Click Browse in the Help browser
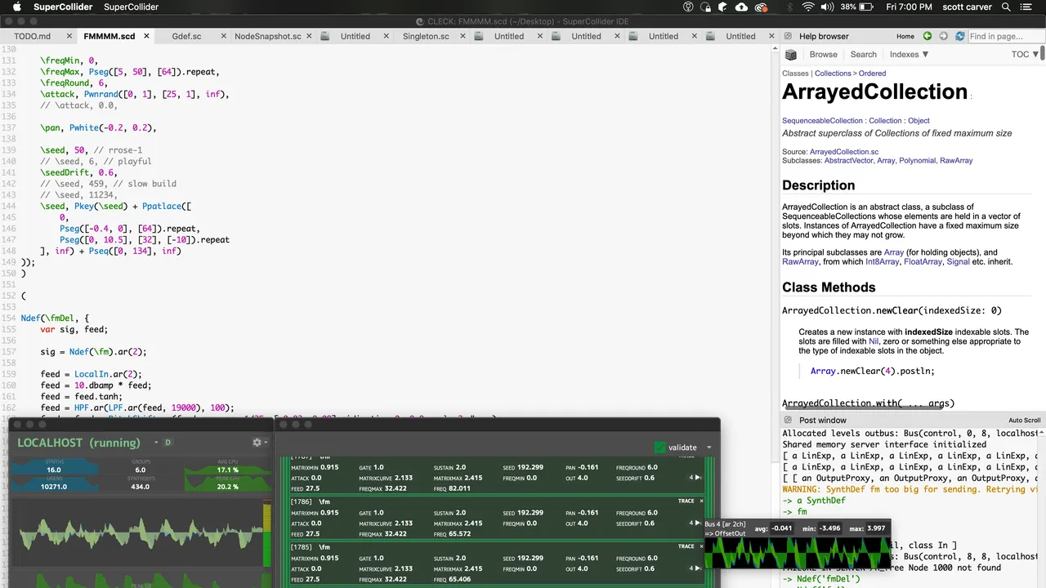Viewport: 1046px width, 588px height. 823,55
